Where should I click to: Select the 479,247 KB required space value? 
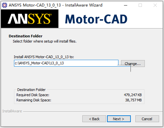click(x=133, y=95)
